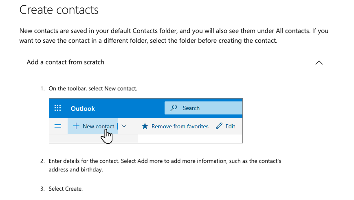This screenshot has height=200, width=354.
Task: Click the star icon for favorites
Action: (x=145, y=126)
